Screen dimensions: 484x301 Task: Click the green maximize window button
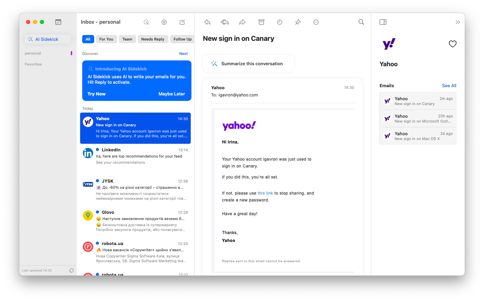coord(42,22)
